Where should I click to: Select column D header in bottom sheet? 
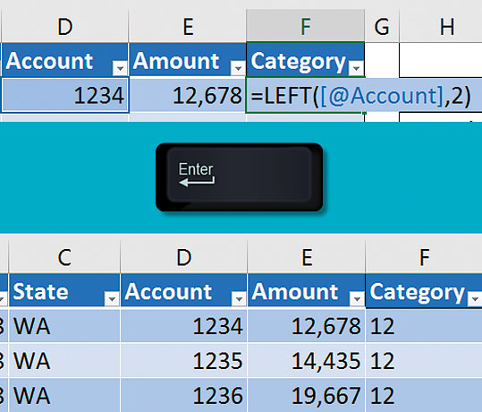(183, 257)
